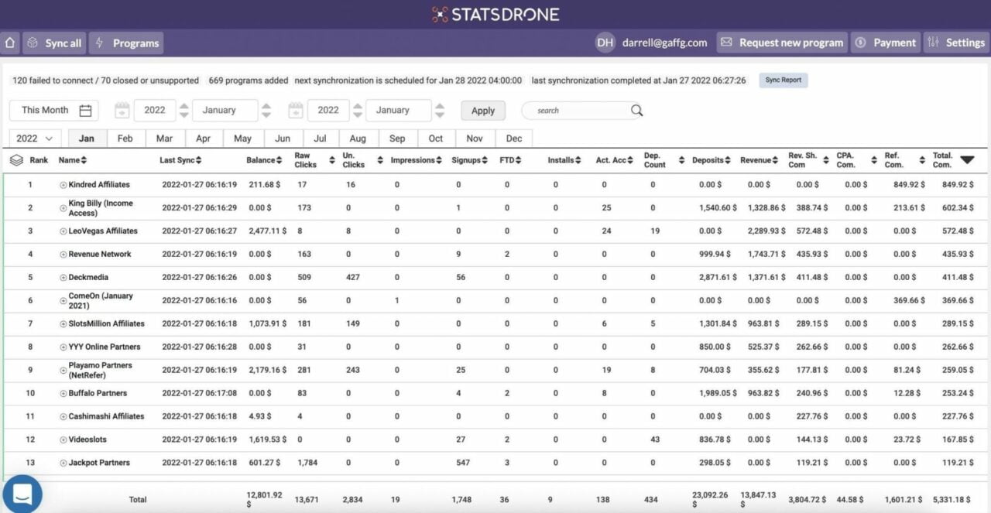The width and height of the screenshot is (991, 513).
Task: Switch to the Feb tab
Action: (125, 138)
